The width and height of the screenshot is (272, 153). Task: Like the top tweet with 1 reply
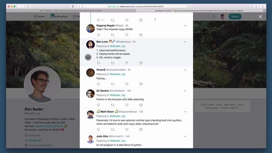tap(127, 20)
